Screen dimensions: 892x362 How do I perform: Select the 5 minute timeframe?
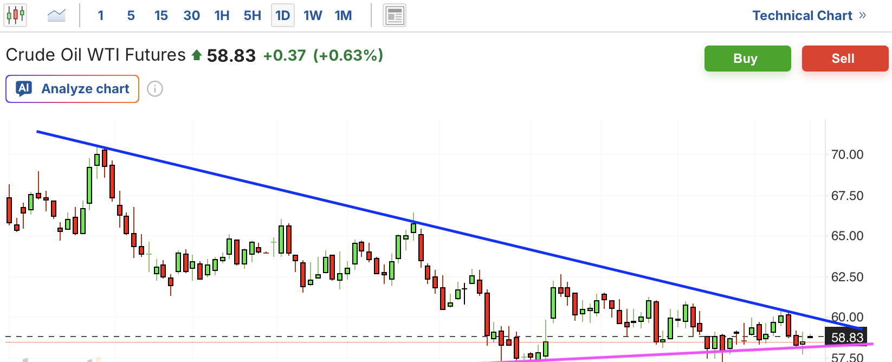pos(131,16)
